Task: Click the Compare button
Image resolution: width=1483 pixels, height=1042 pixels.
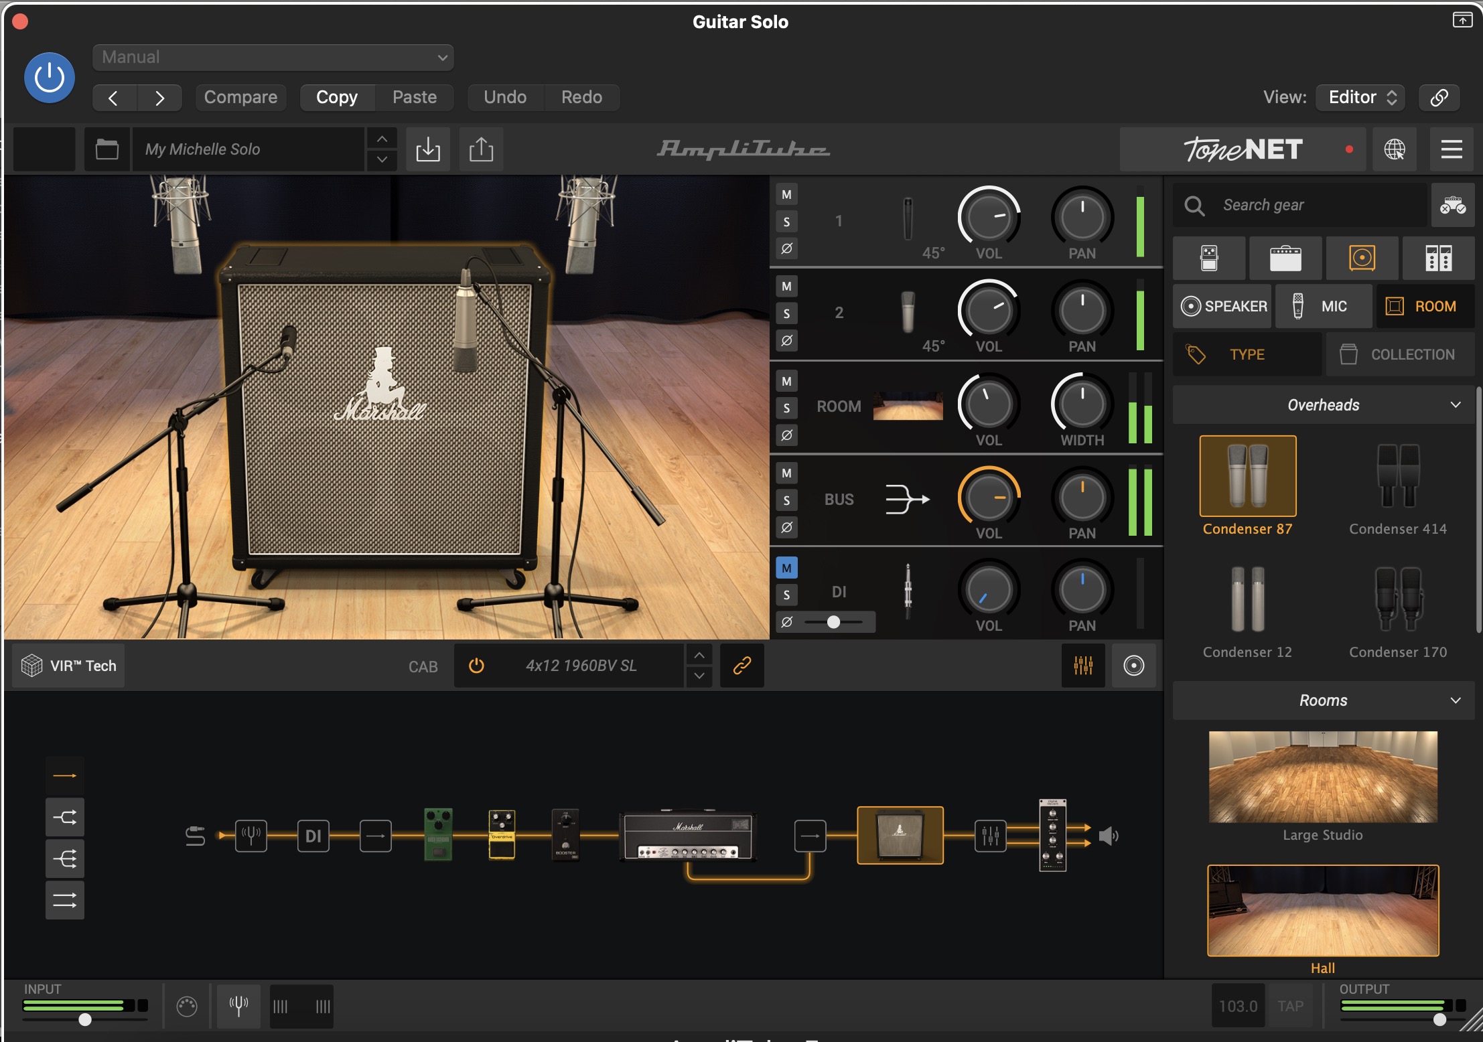Action: pyautogui.click(x=240, y=98)
